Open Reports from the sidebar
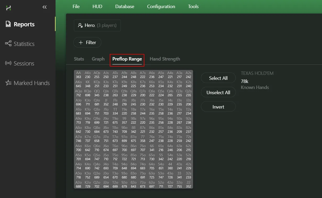Screen dimensions: 322x198 [24, 25]
